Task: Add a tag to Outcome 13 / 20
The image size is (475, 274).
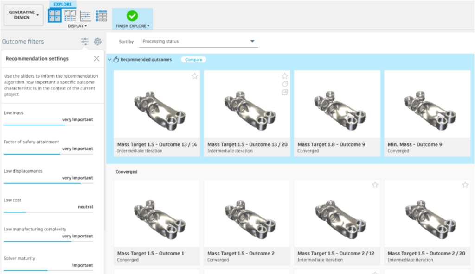Action: click(285, 84)
